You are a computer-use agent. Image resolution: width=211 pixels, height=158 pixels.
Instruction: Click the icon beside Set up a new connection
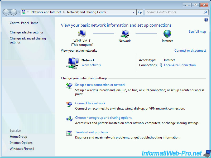click(69, 86)
